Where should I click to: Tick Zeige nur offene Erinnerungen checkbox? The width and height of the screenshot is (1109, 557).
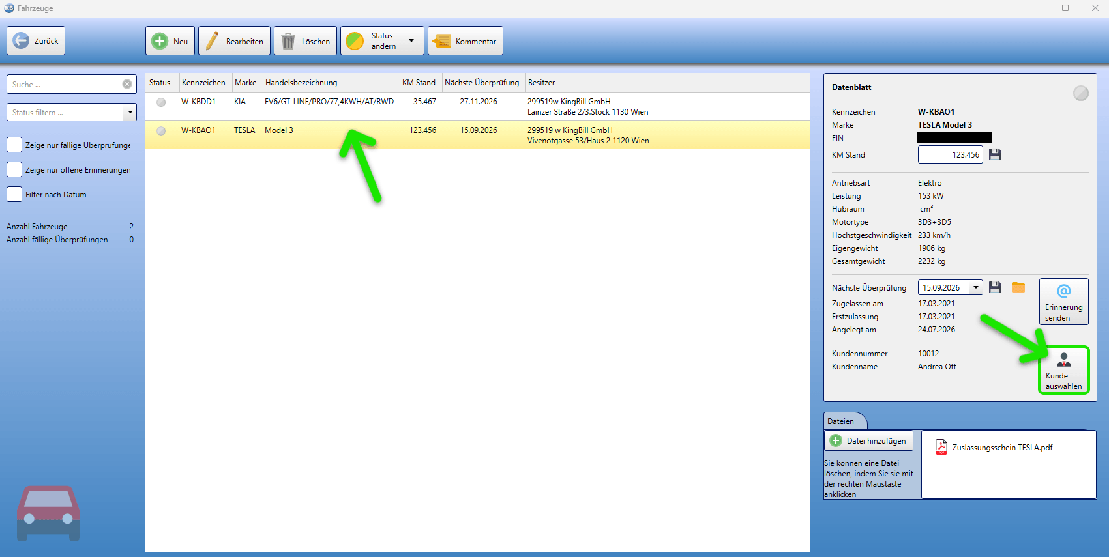pyautogui.click(x=14, y=169)
